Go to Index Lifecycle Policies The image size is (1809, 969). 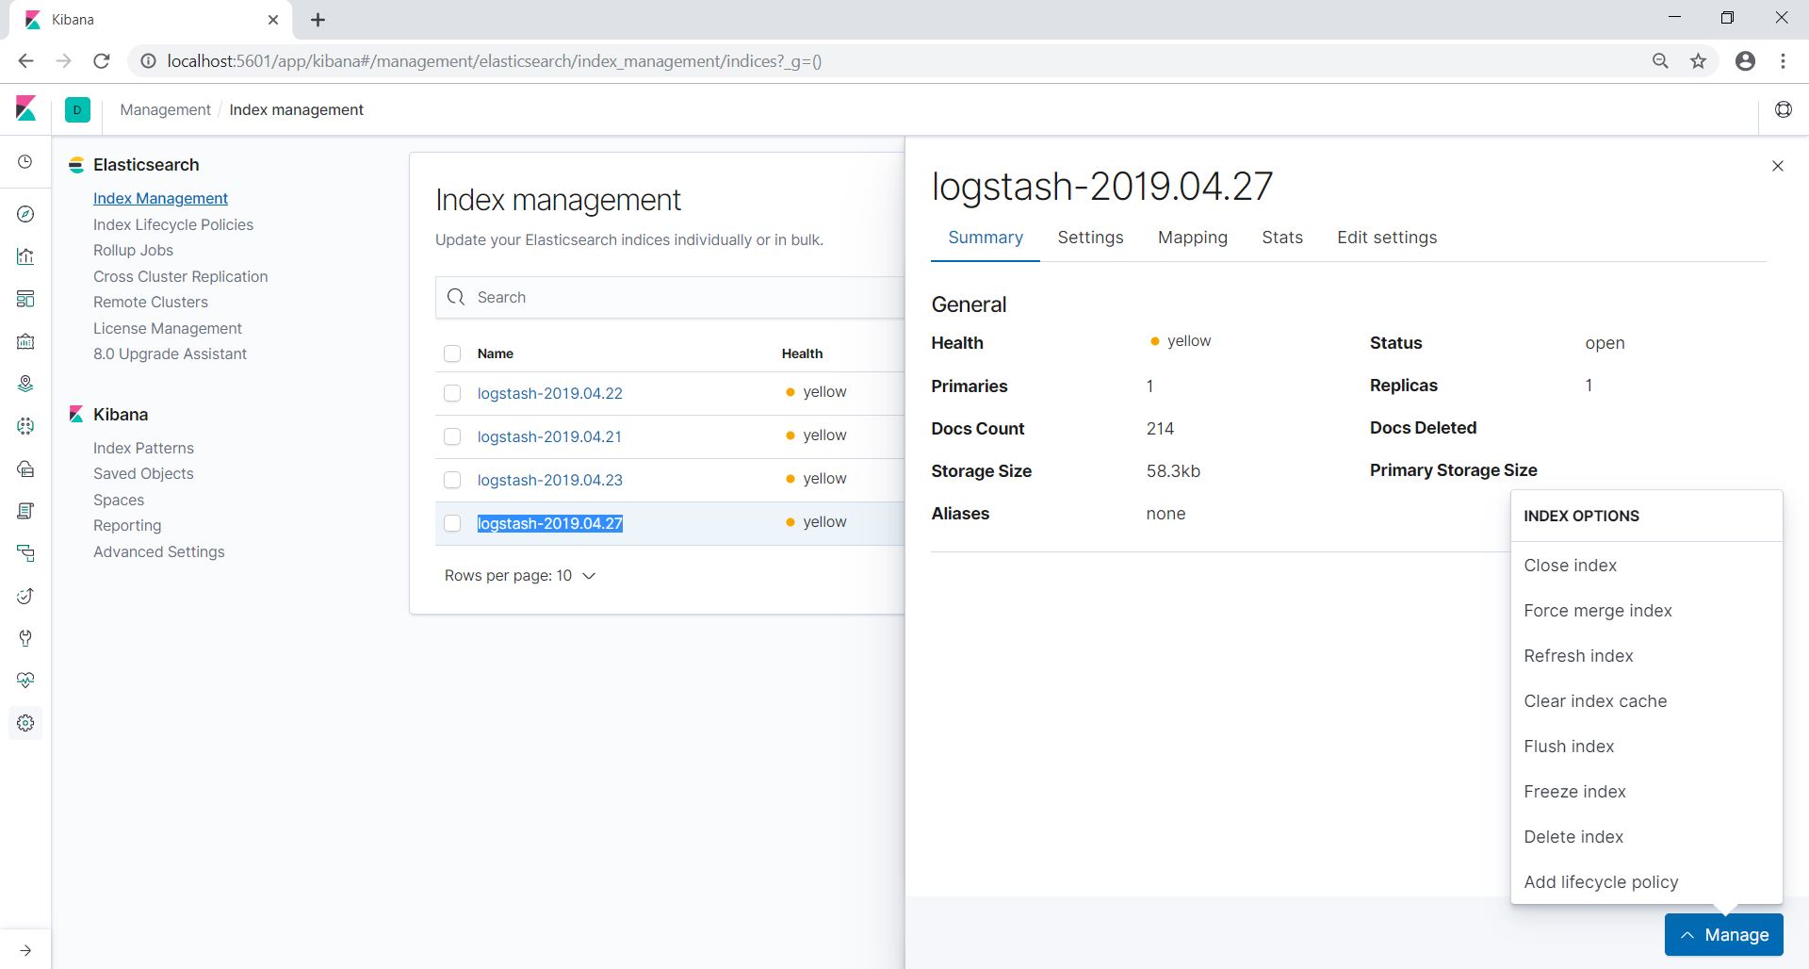click(172, 224)
